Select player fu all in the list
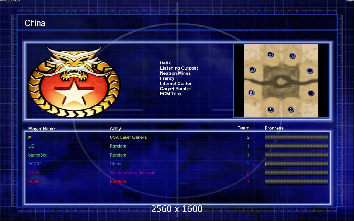The width and height of the screenshot is (354, 221). click(33, 181)
